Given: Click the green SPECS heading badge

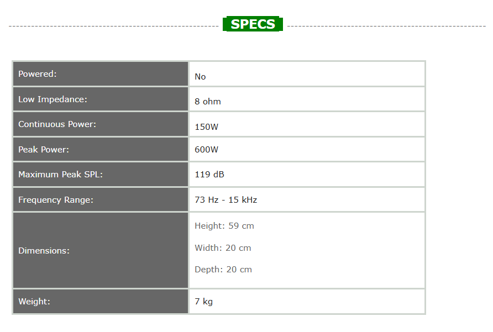Looking at the screenshot, I should (x=253, y=24).
